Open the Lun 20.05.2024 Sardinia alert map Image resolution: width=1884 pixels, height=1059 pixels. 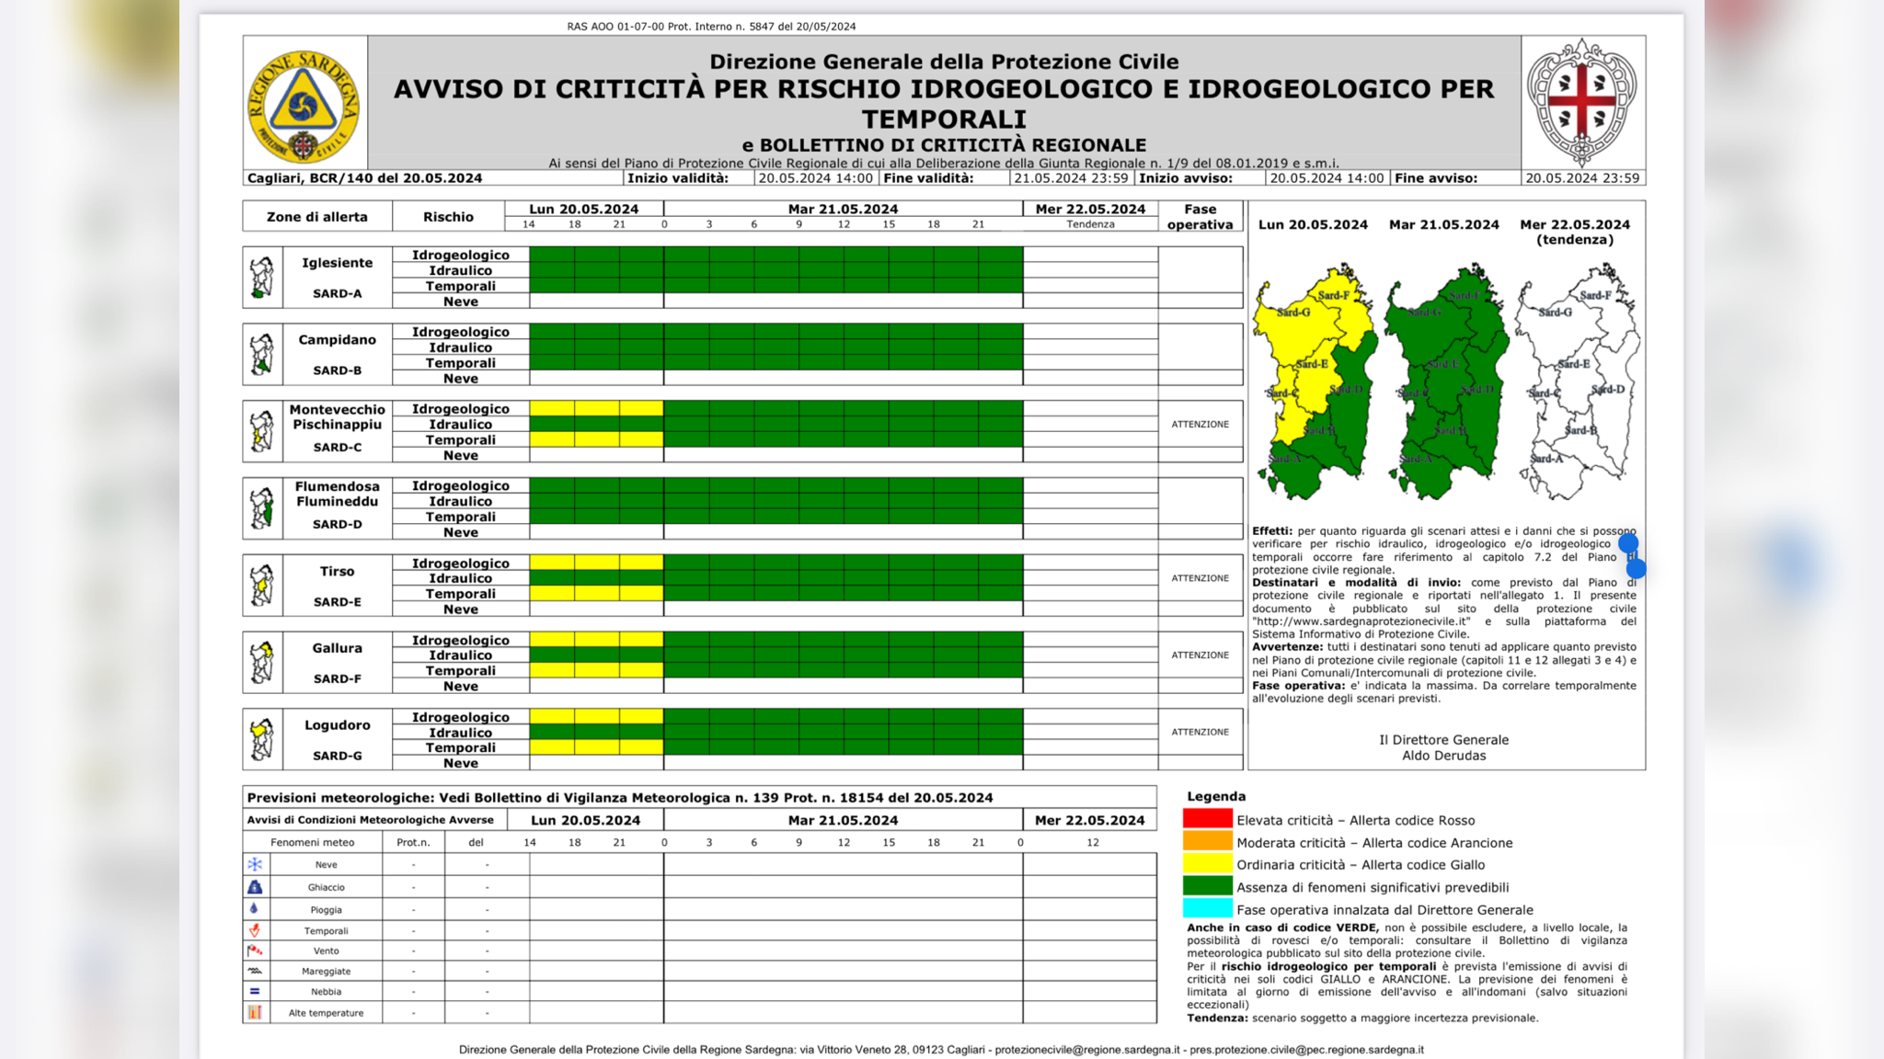click(1315, 381)
